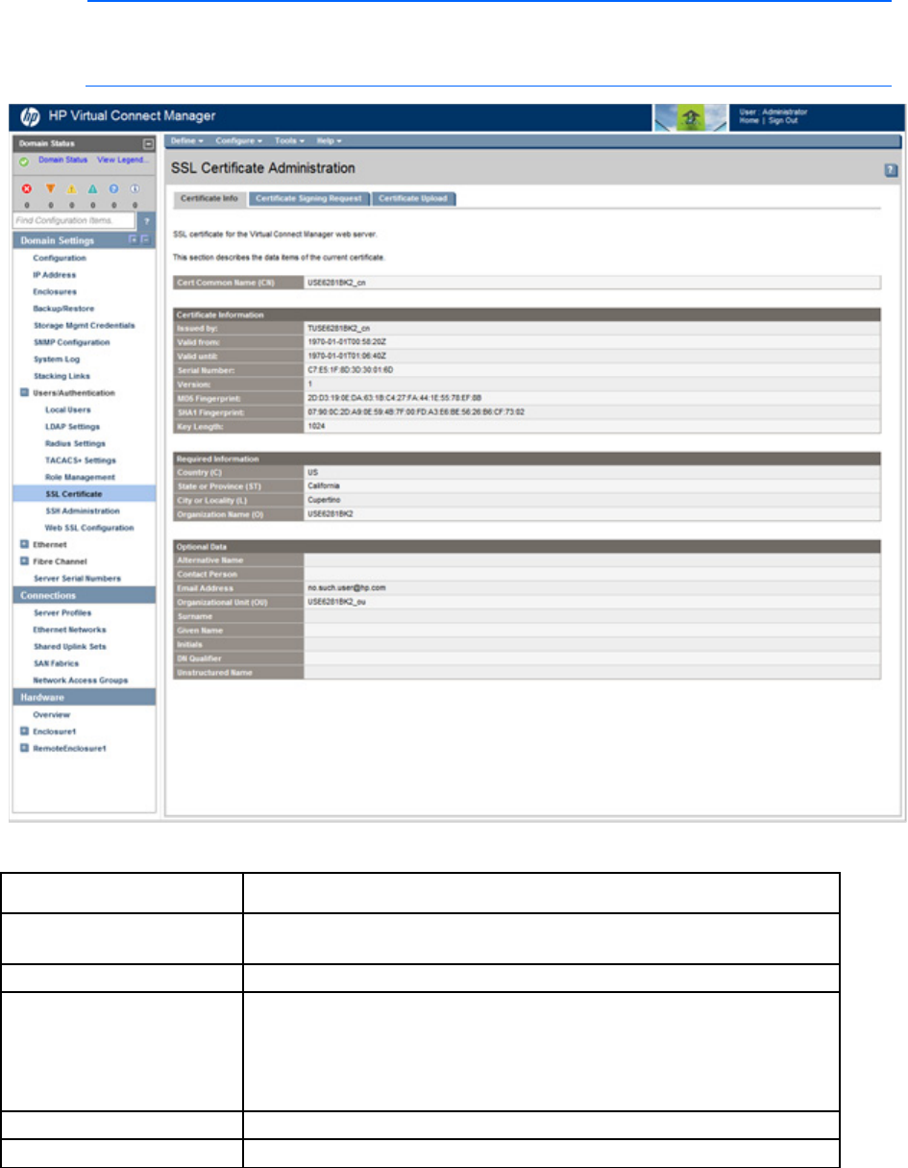Click the email address no.such.user@hp.com
The image size is (908, 1168).
point(345,586)
